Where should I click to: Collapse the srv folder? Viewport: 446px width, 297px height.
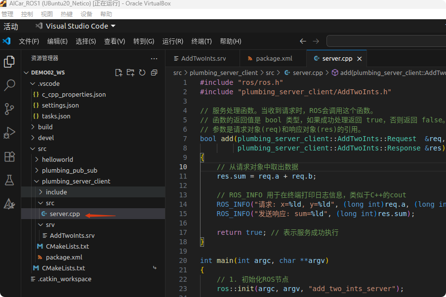[50, 224]
